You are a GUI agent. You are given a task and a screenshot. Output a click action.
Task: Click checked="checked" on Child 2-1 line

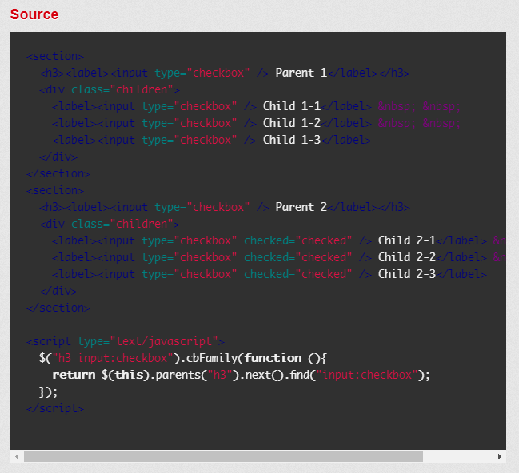298,240
